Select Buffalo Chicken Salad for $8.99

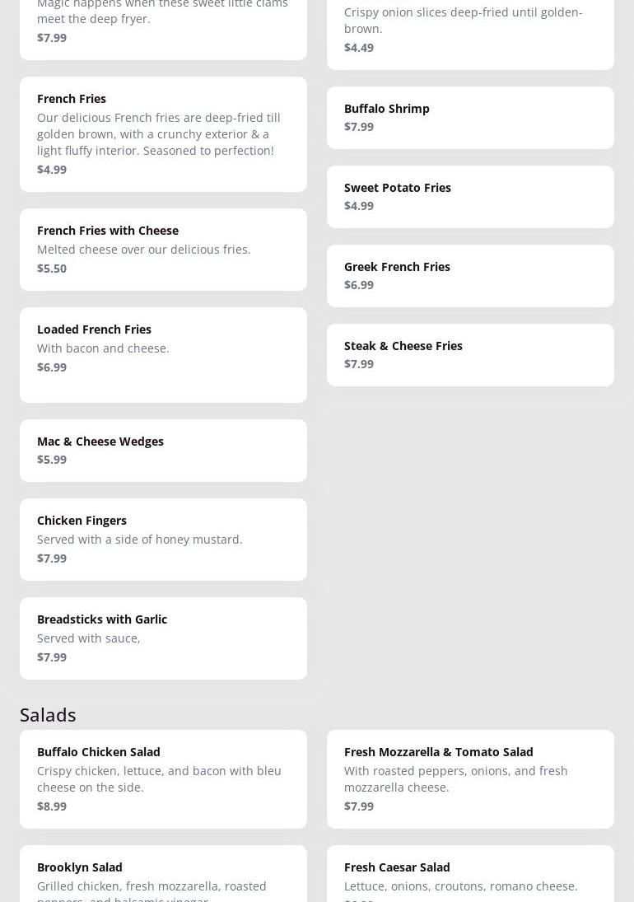click(x=163, y=779)
